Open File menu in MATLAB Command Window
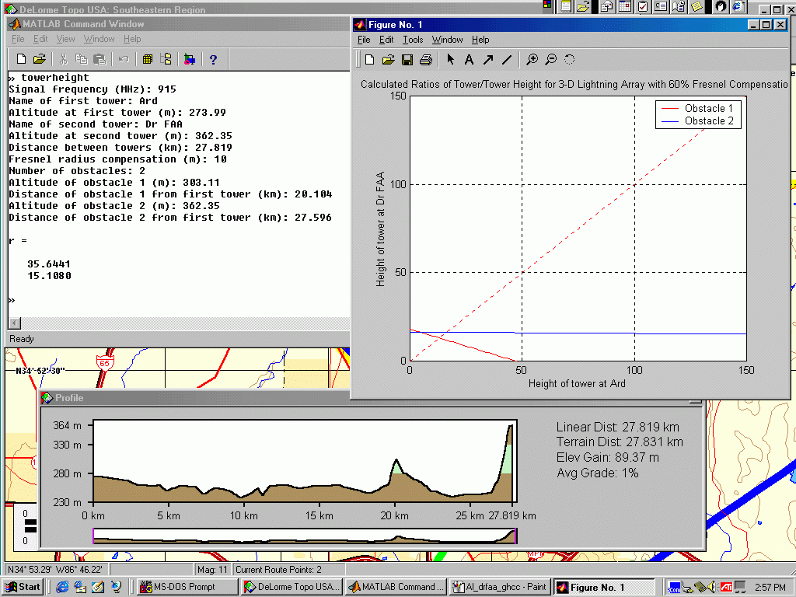Viewport: 796px width, 597px height. click(18, 39)
